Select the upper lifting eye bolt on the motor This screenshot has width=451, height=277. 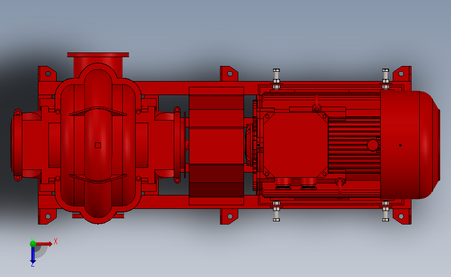tap(317, 104)
